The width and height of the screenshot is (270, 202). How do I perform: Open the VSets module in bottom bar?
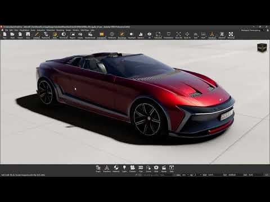156,168
